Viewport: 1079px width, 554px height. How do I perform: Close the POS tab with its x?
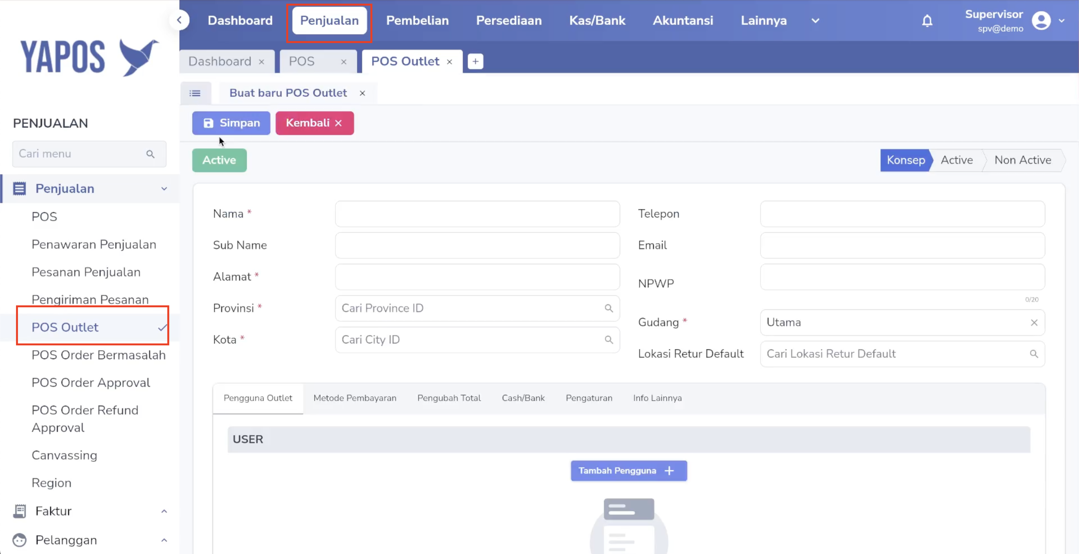tap(343, 62)
